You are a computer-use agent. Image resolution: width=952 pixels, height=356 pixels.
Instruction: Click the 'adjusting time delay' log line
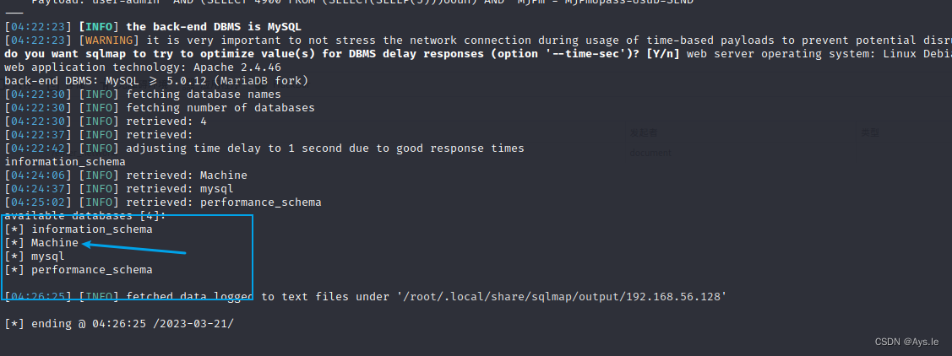click(264, 148)
